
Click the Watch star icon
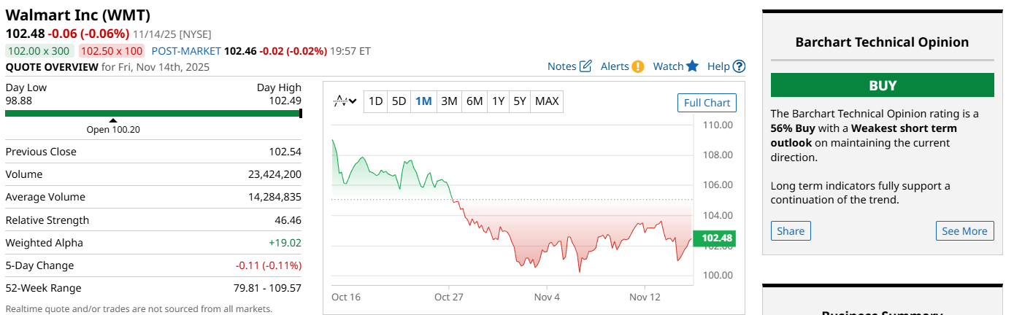tap(692, 66)
